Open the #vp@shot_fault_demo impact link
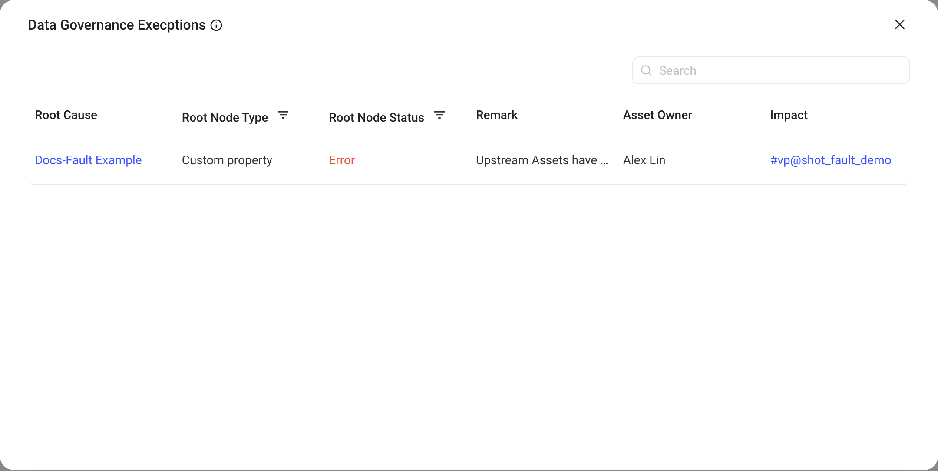The width and height of the screenshot is (938, 471). 831,160
